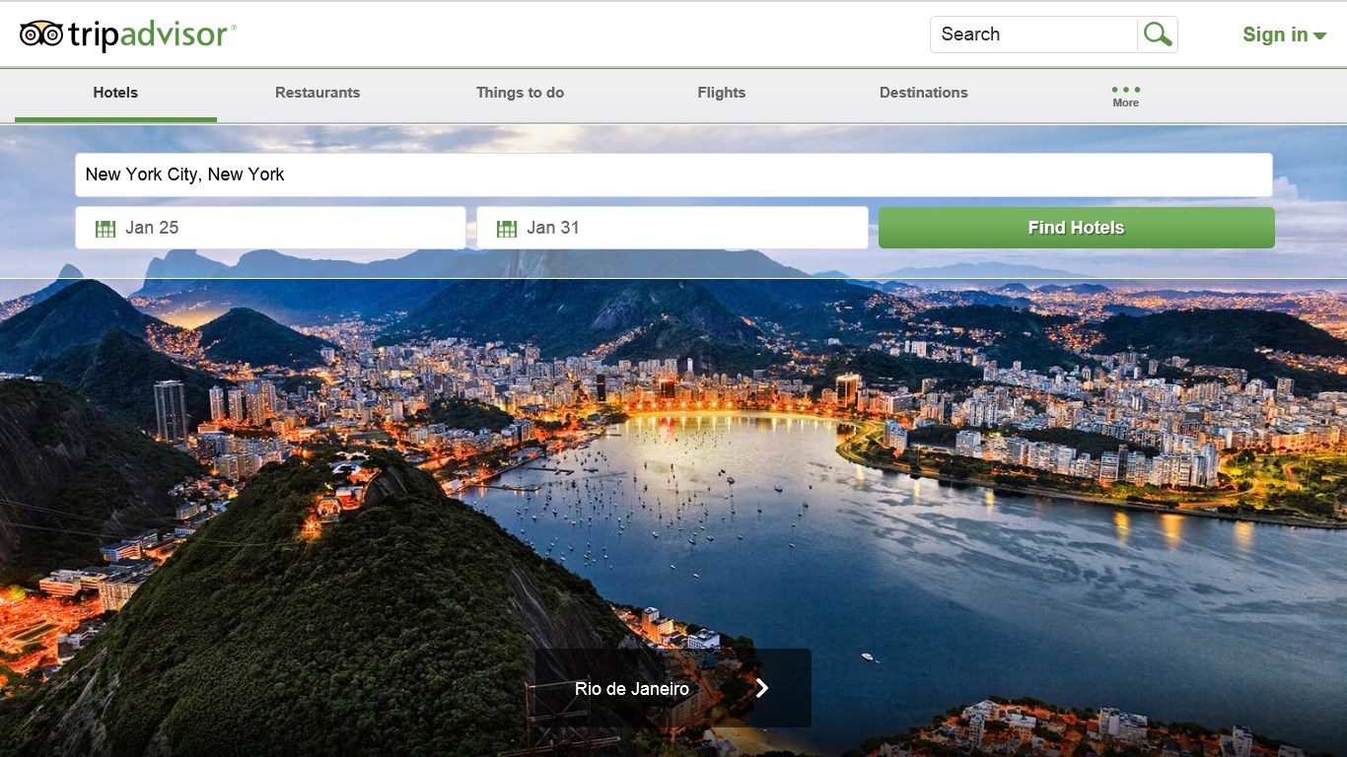Switch to the Destinations tab

[923, 93]
